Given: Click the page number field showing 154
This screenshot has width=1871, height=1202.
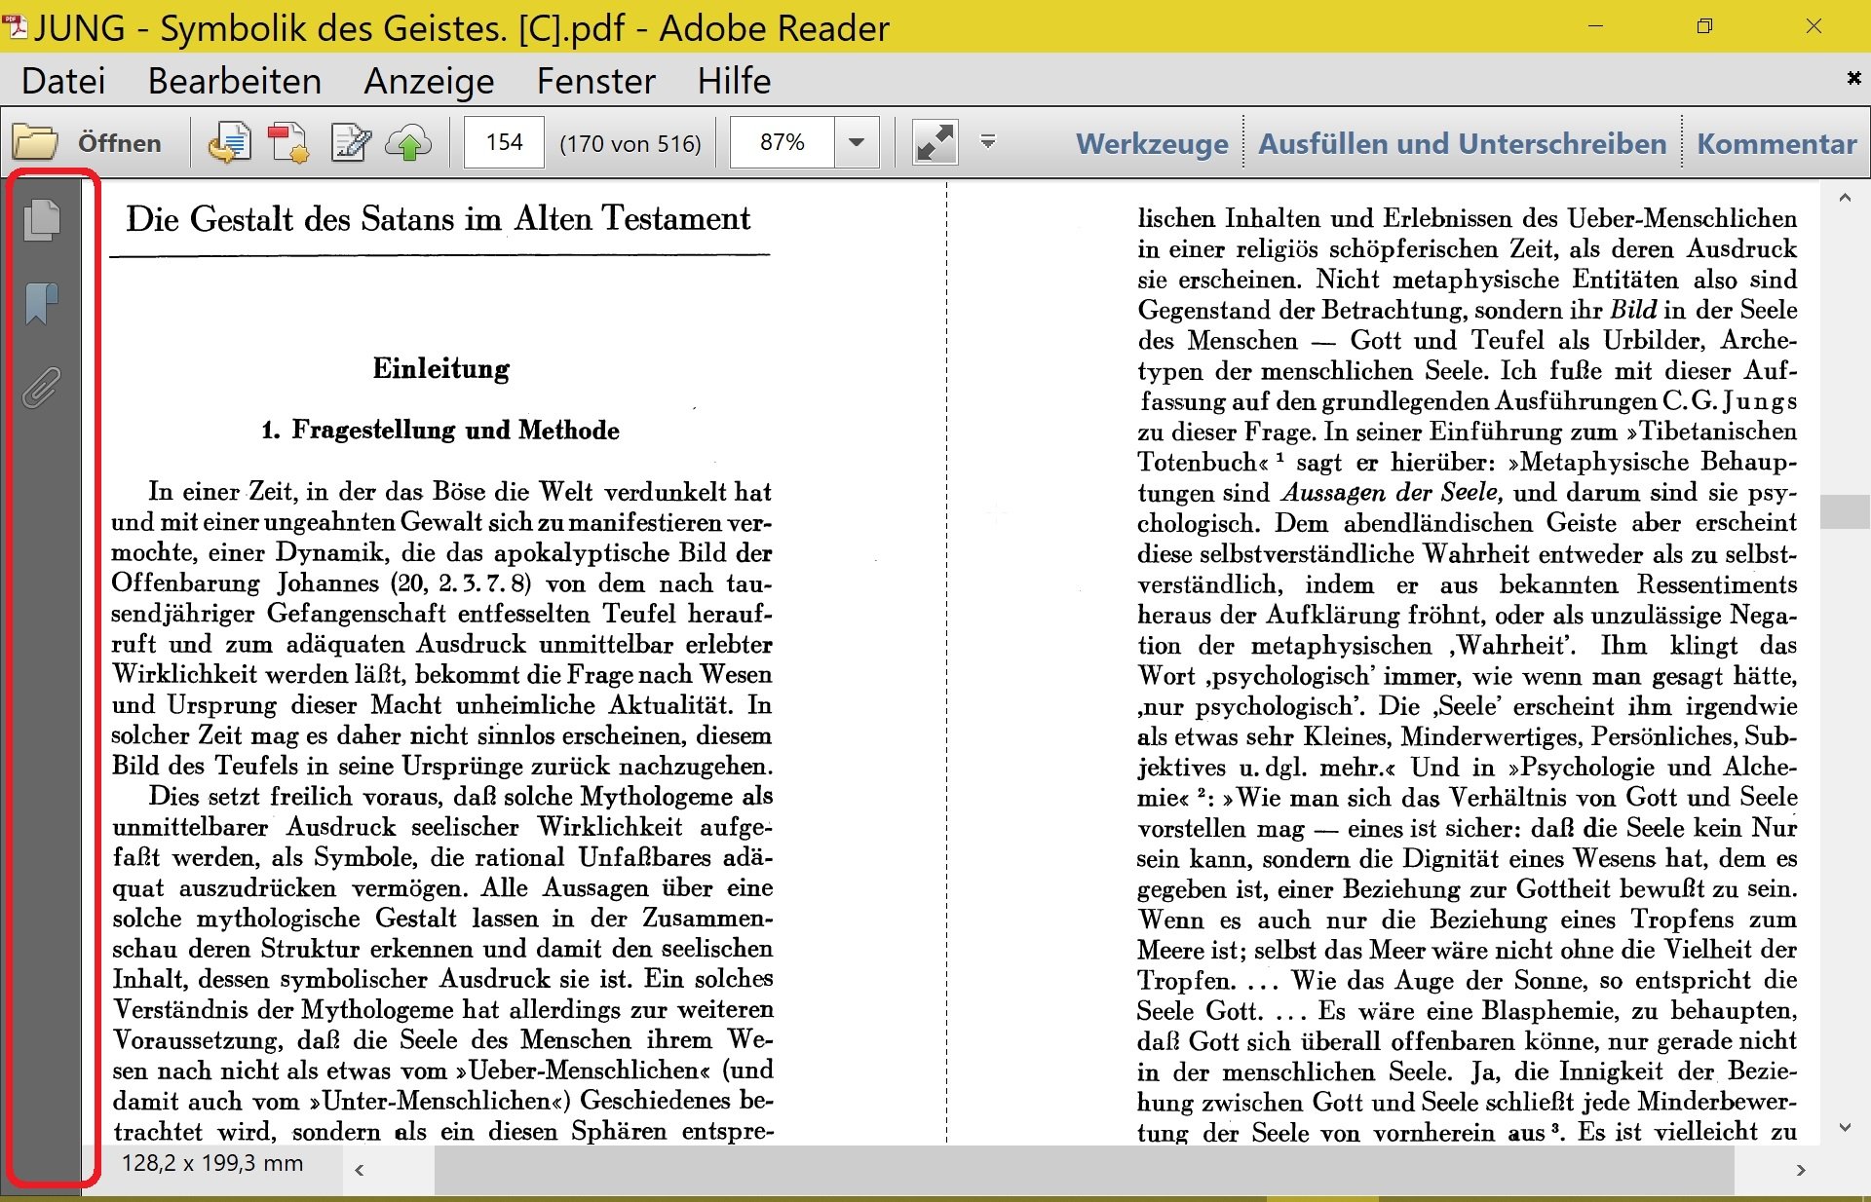Looking at the screenshot, I should click(x=504, y=143).
